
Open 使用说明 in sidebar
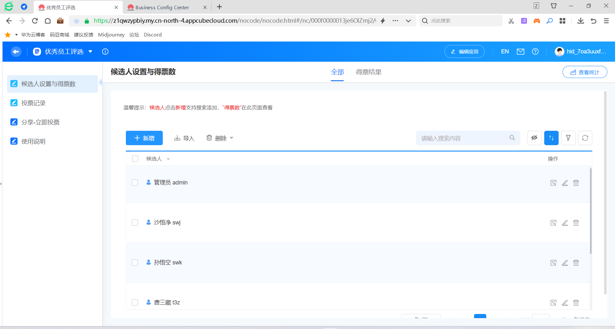tap(53, 141)
